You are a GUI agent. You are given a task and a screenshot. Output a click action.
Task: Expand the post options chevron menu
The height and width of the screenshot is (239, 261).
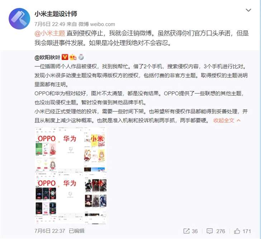248,10
